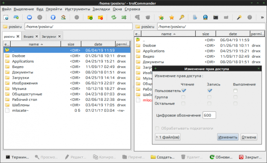The height and width of the screenshot is (163, 267).
Task: Switch to the Загрузки tab
Action: click(49, 36)
